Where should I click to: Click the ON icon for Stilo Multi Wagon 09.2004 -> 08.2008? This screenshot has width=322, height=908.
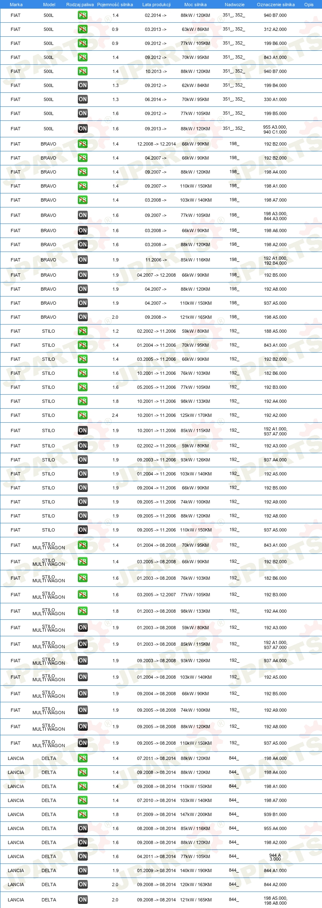tap(83, 694)
